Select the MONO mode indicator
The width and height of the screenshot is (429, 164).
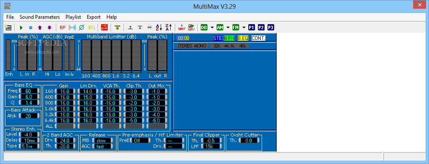(200, 46)
